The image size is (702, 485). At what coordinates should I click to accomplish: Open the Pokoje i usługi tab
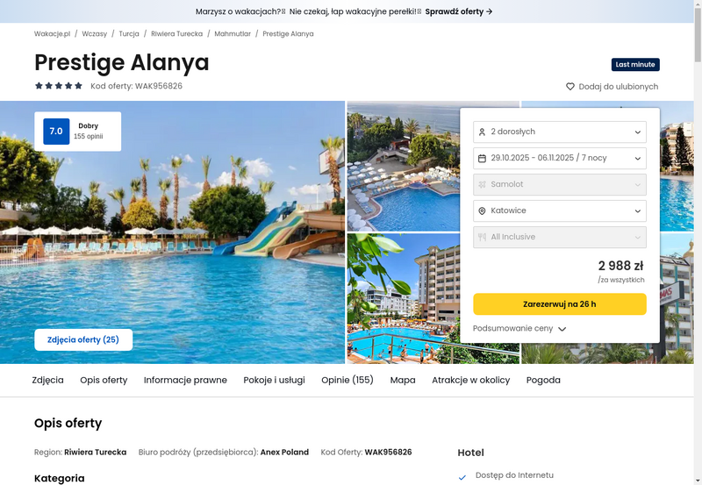pos(274,380)
